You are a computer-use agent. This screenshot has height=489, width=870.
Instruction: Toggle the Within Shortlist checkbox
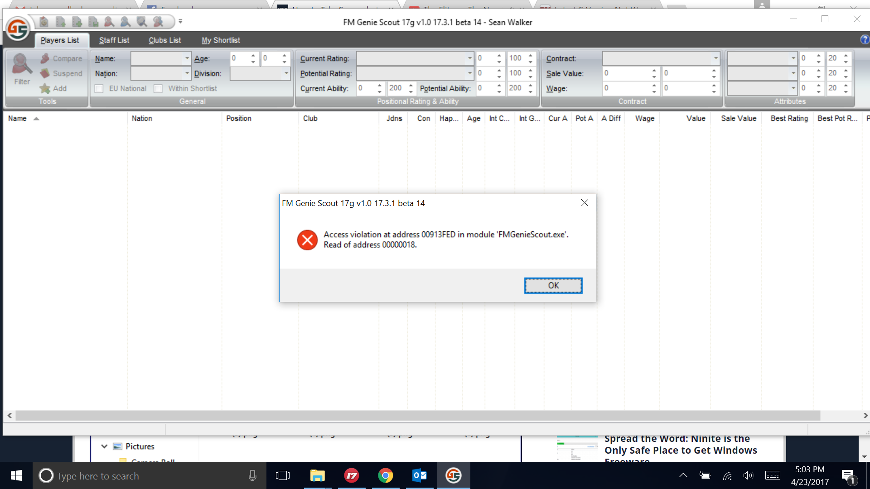click(x=158, y=89)
